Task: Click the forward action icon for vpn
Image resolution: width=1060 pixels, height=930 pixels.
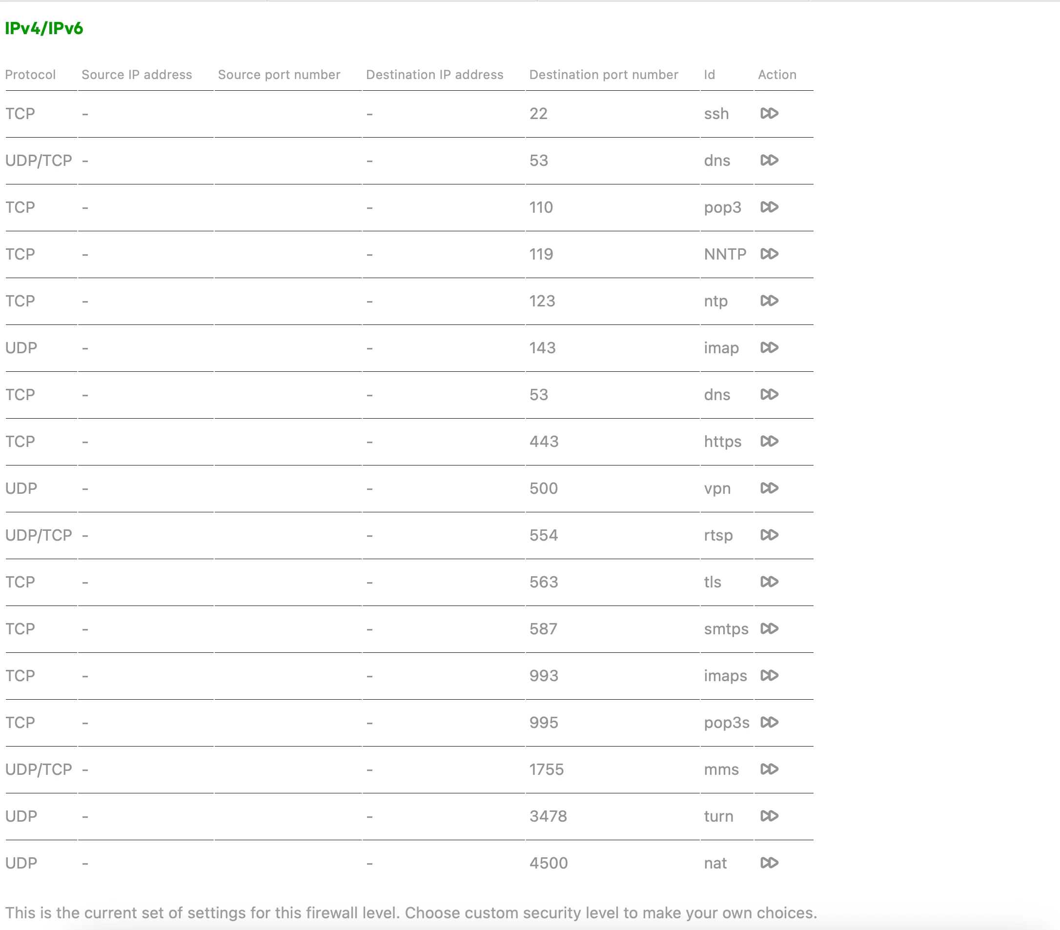Action: [x=769, y=488]
